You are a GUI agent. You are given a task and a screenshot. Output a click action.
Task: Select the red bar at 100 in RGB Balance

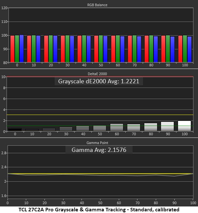[x=180, y=49]
